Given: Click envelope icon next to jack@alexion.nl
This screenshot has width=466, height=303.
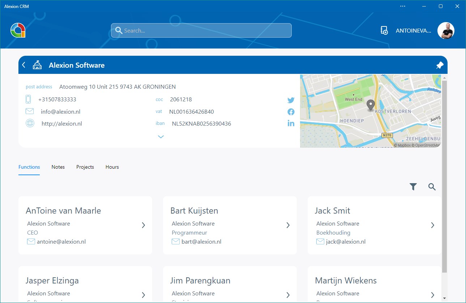Looking at the screenshot, I should pos(320,241).
